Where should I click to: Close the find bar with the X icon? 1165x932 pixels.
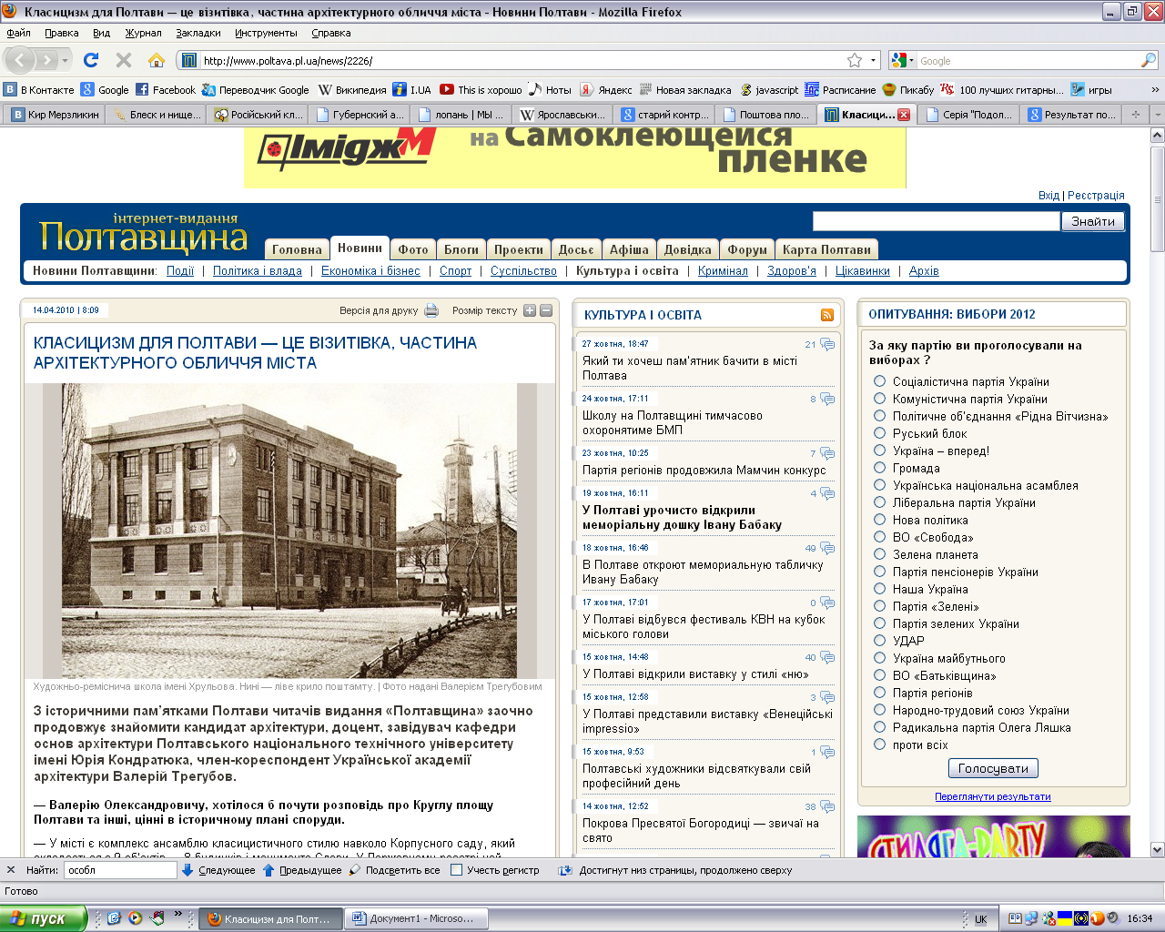coord(11,870)
